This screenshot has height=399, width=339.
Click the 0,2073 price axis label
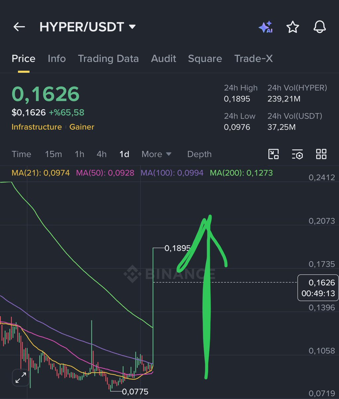[322, 221]
